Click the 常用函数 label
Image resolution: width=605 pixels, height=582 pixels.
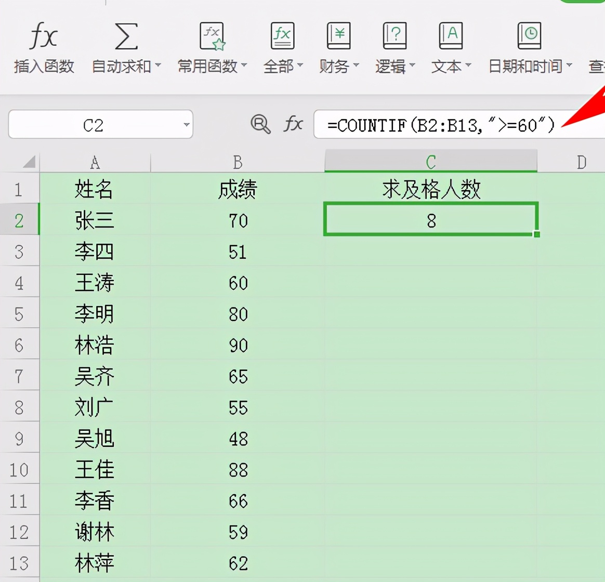(207, 67)
